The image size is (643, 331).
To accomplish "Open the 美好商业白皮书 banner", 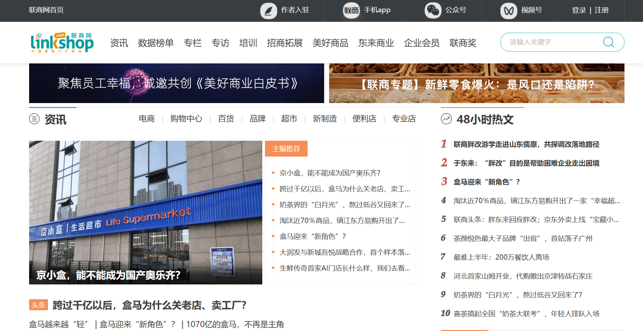I will tap(177, 83).
